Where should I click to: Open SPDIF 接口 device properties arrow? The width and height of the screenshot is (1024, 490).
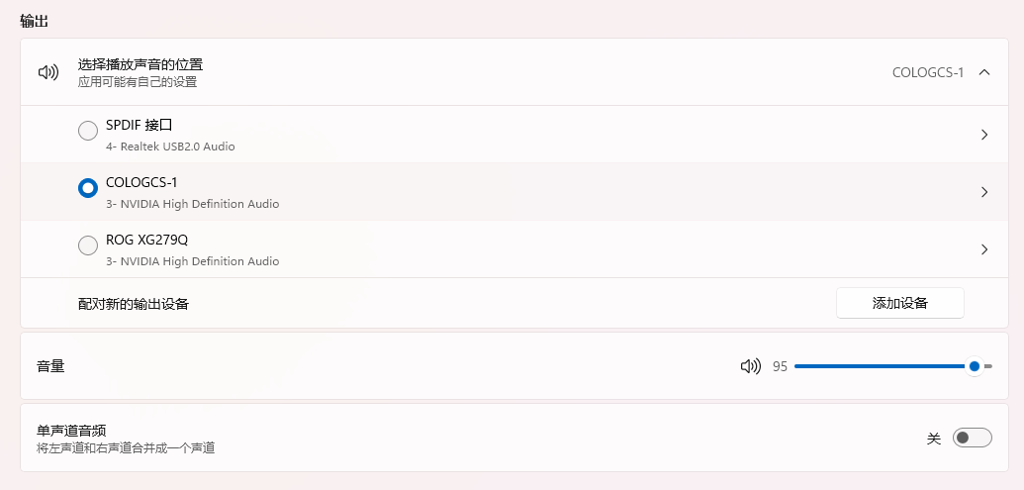983,135
